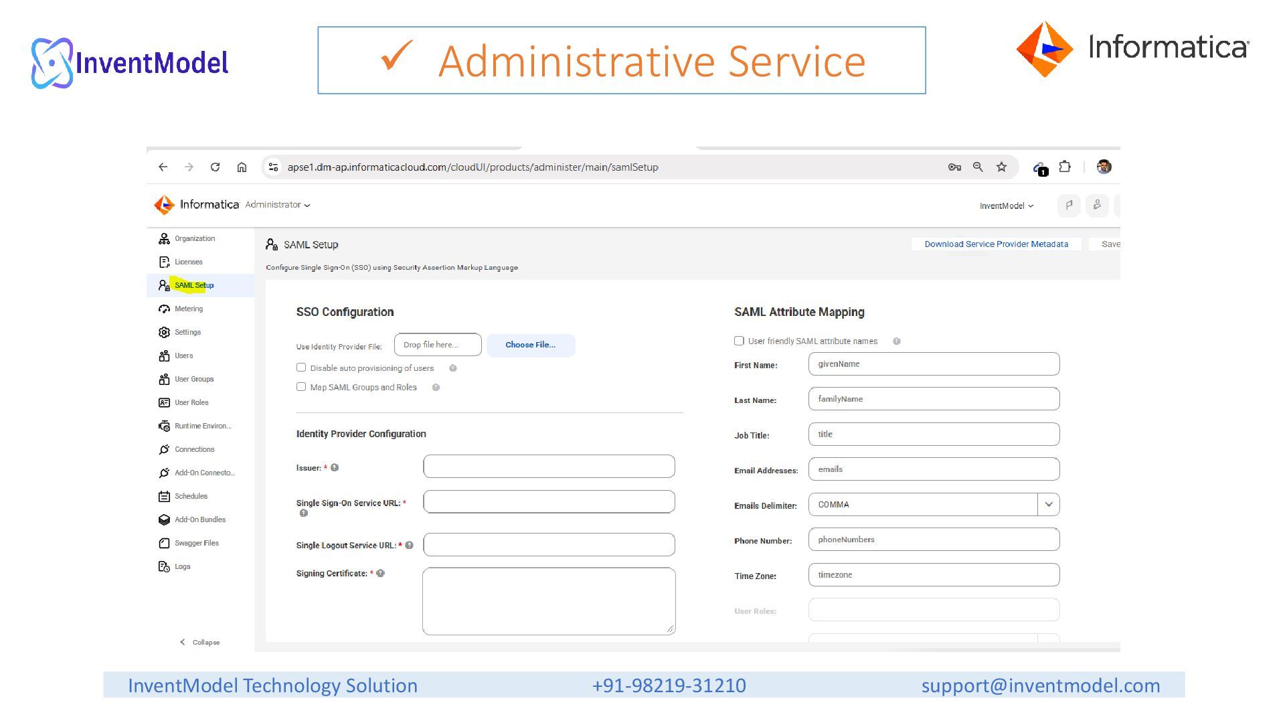Download Service Provider Metadata
The image size is (1285, 723).
coord(996,244)
